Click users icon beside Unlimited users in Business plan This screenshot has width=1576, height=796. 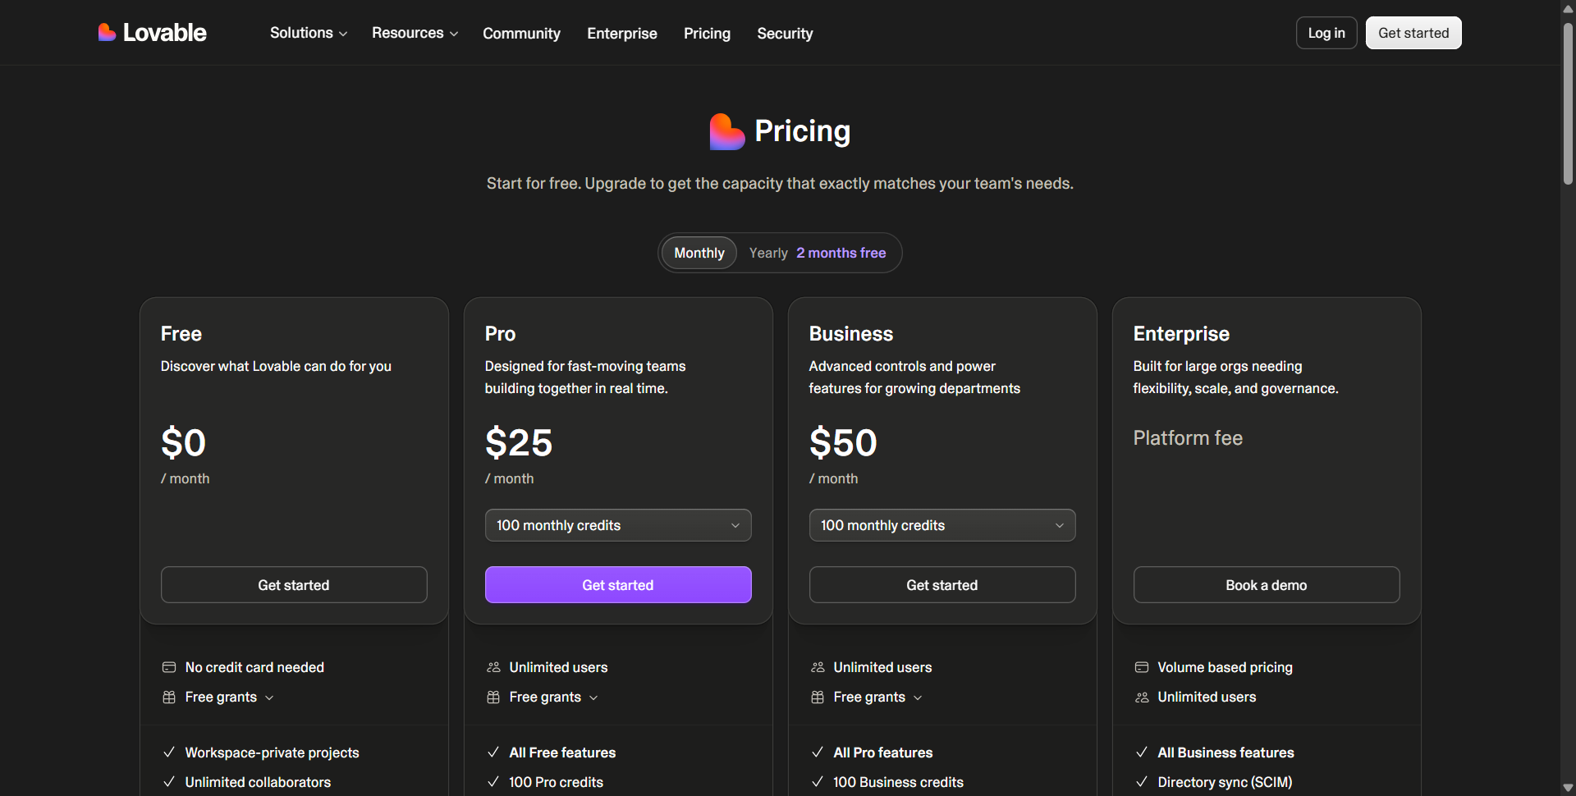point(818,667)
